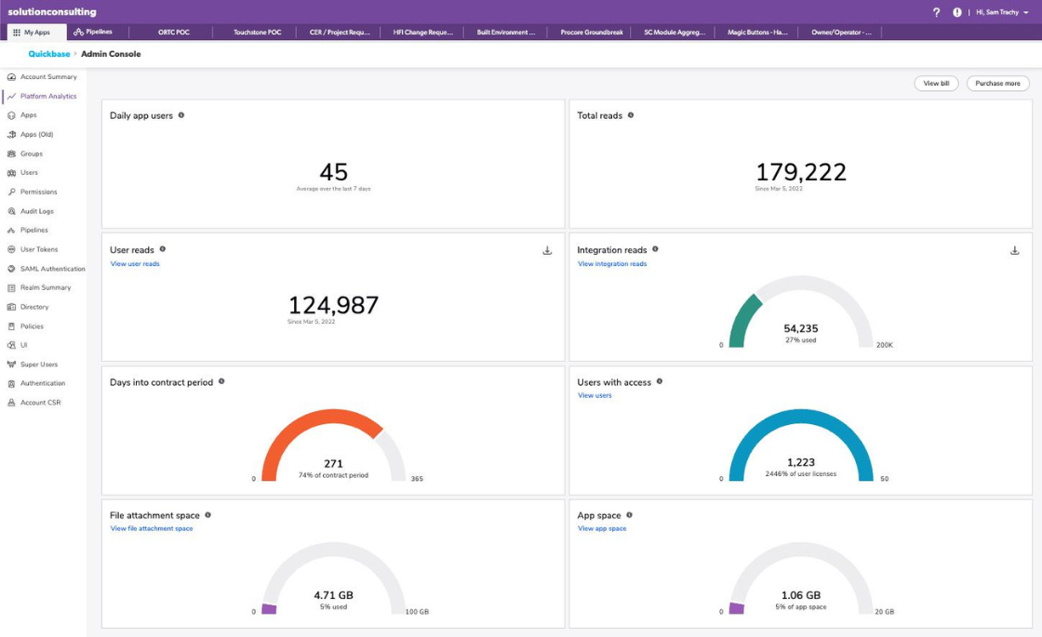Click the Account CSR lock icon
This screenshot has height=637, width=1042.
click(x=11, y=404)
